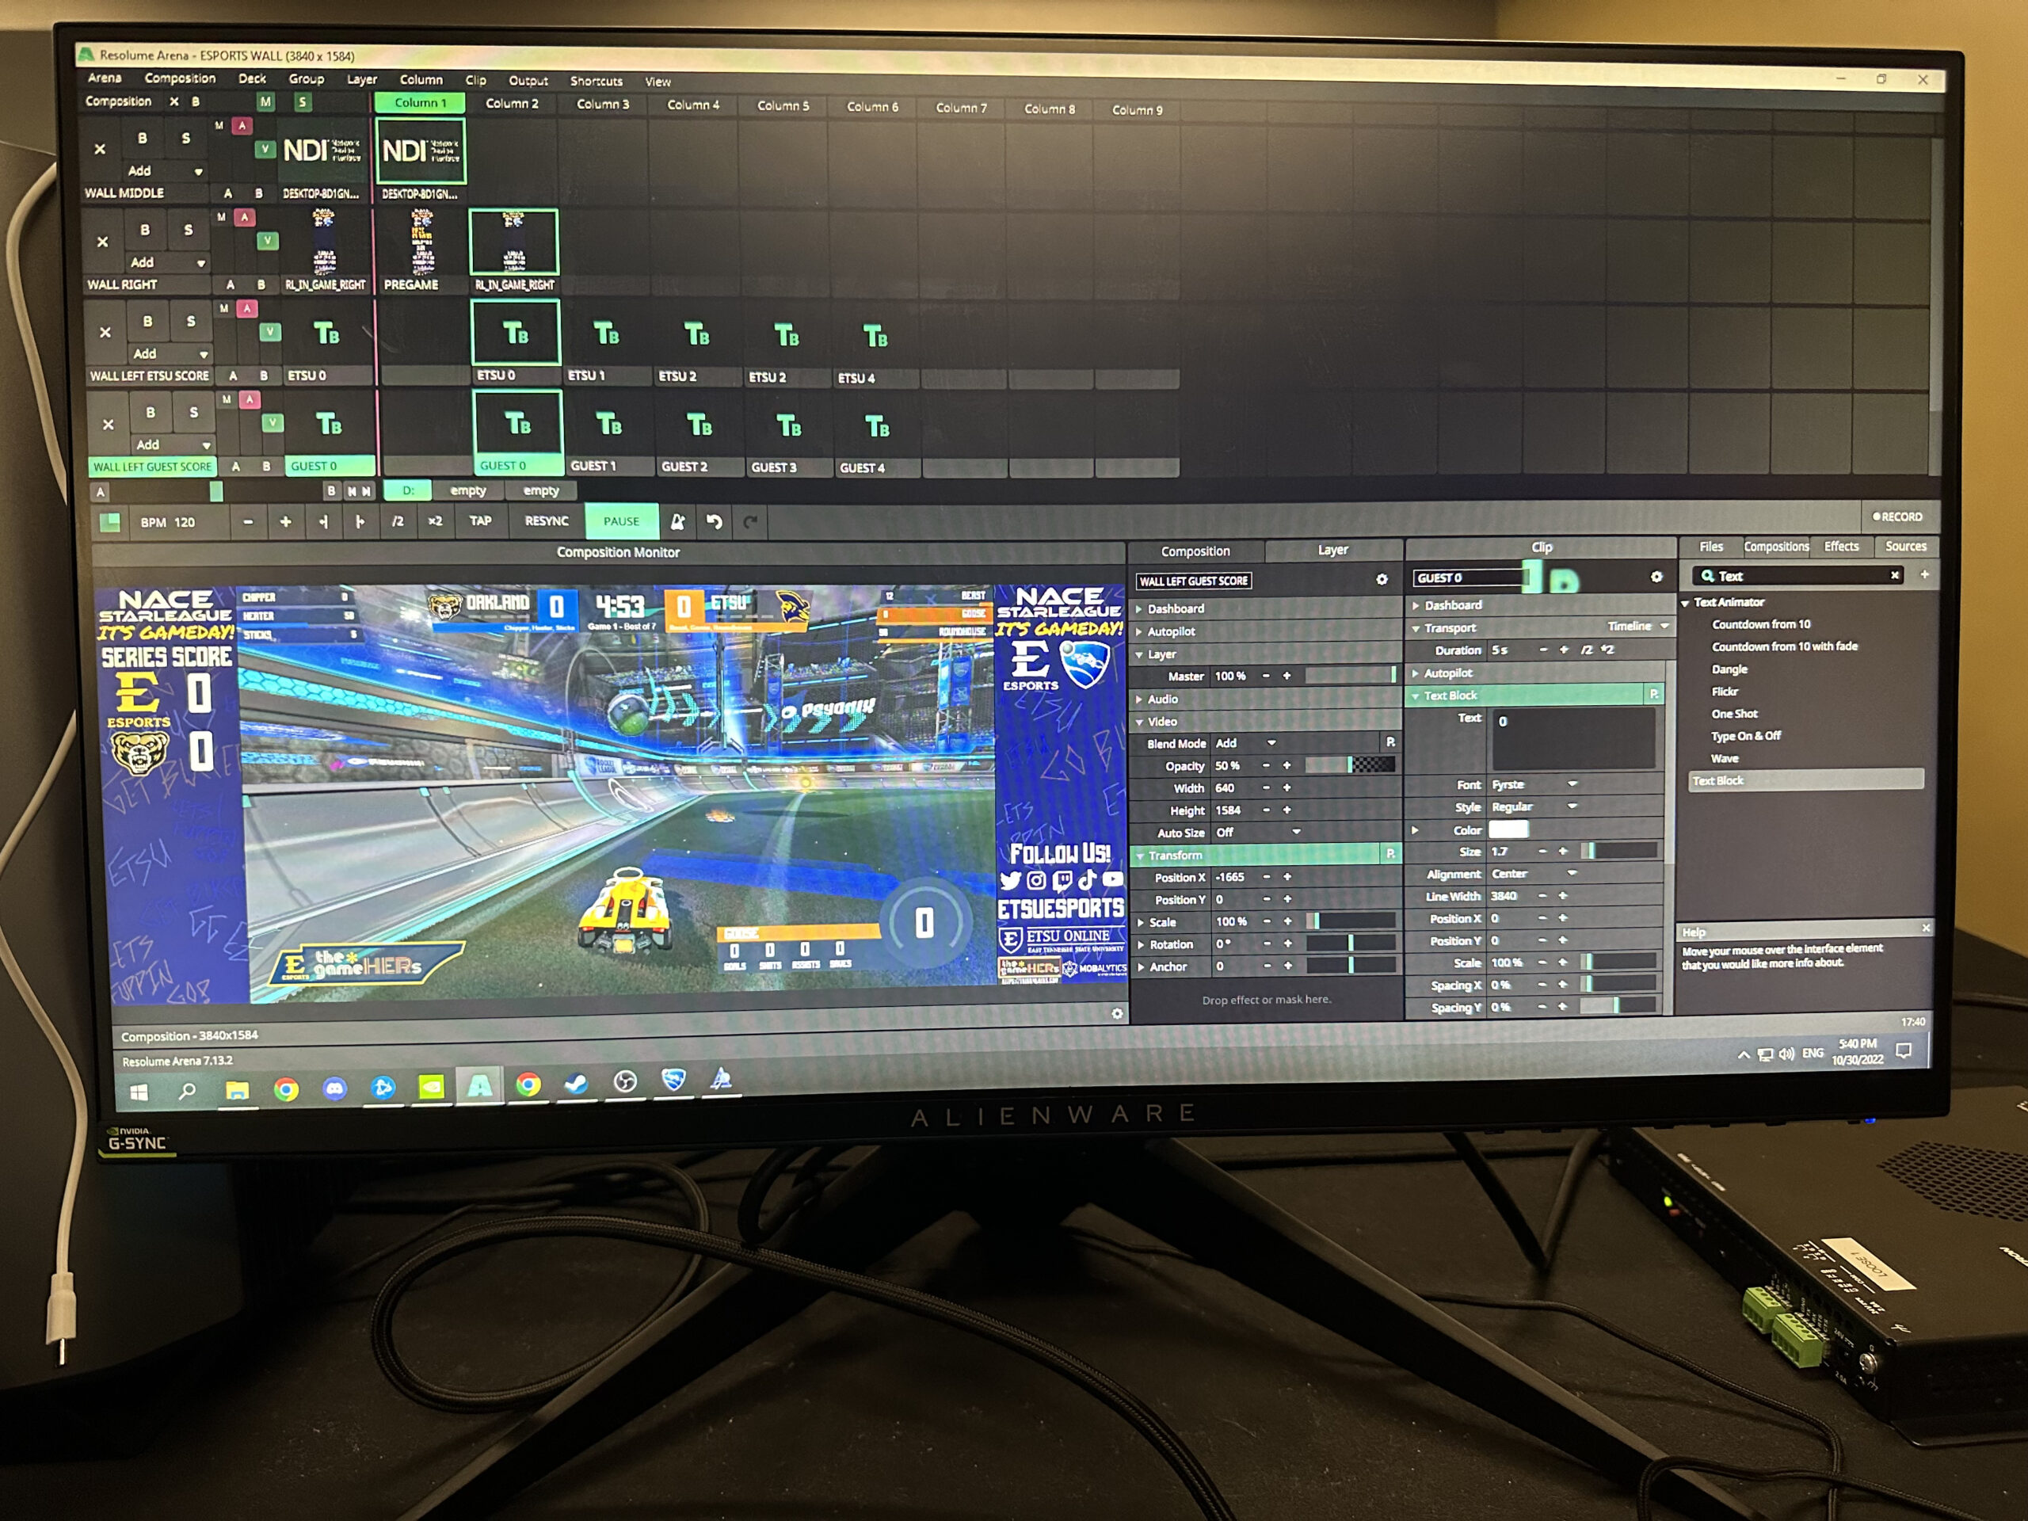Image resolution: width=2028 pixels, height=1521 pixels.
Task: Open the Composition Monitor settings gear
Action: click(x=1117, y=1013)
